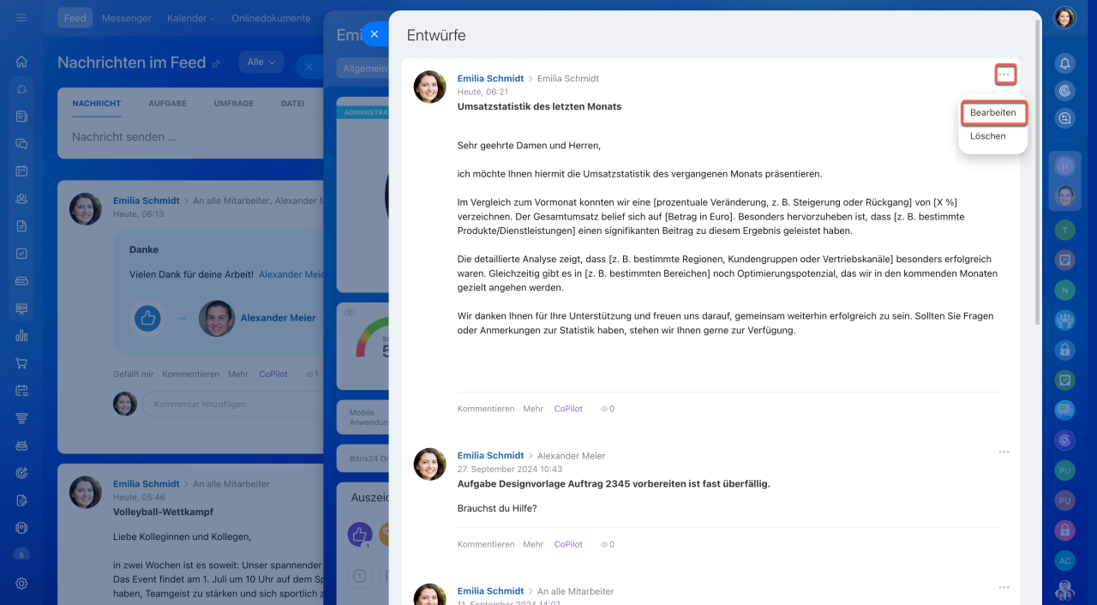Expand 'Mehr' under Designvorlage draft
This screenshot has height=605, width=1097.
pyautogui.click(x=533, y=544)
